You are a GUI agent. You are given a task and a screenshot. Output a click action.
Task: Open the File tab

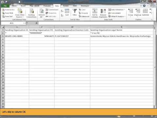point(5,6)
